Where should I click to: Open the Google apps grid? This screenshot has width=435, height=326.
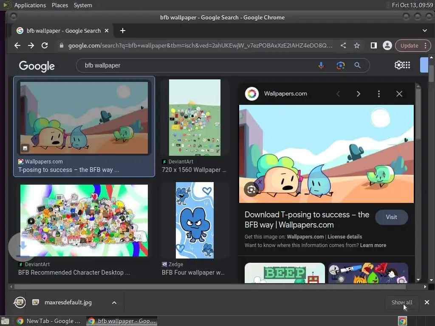[407, 65]
